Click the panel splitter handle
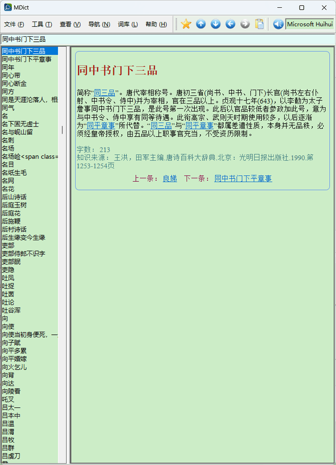Image resolution: width=336 pixels, height=465 pixels. coord(68,254)
